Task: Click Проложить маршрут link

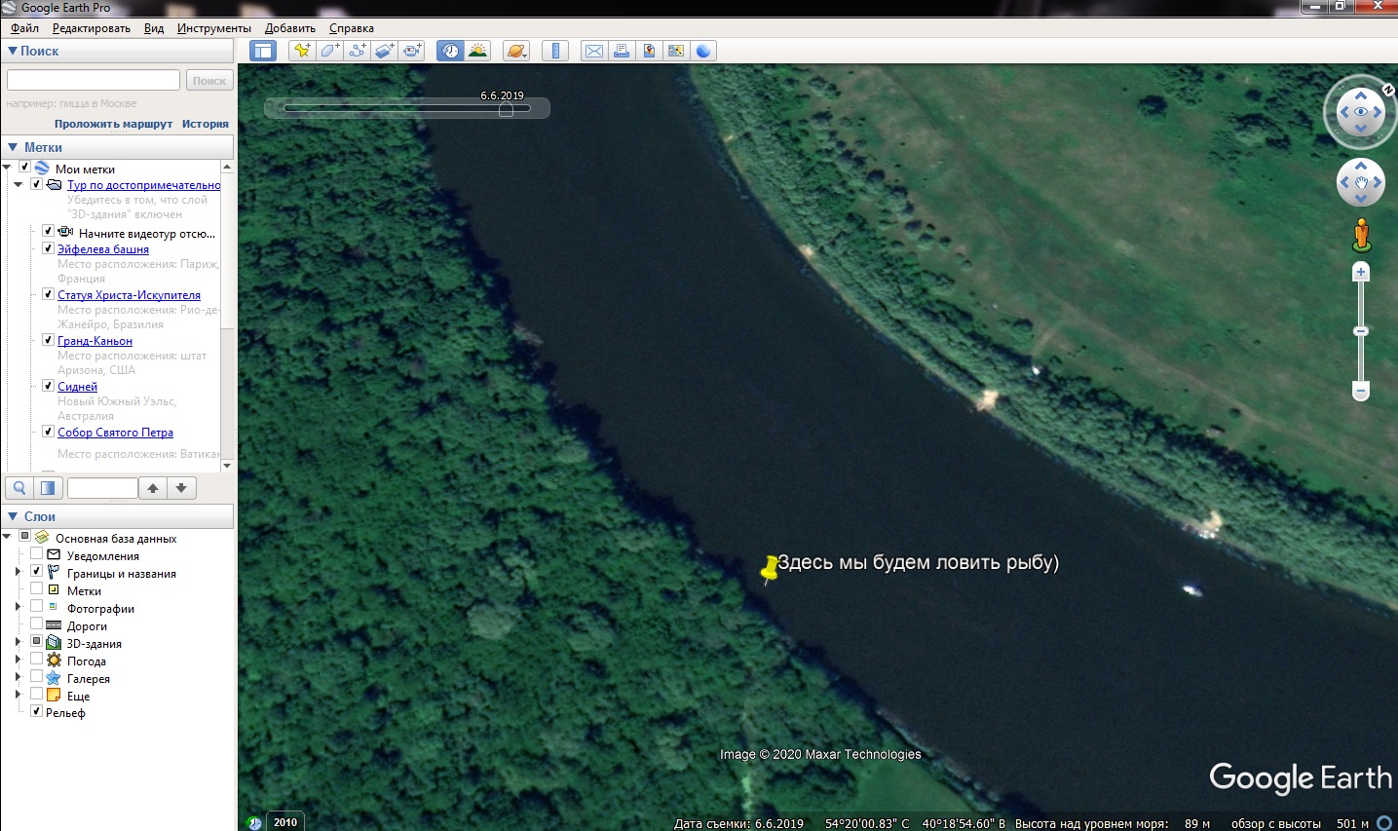Action: pyautogui.click(x=113, y=124)
